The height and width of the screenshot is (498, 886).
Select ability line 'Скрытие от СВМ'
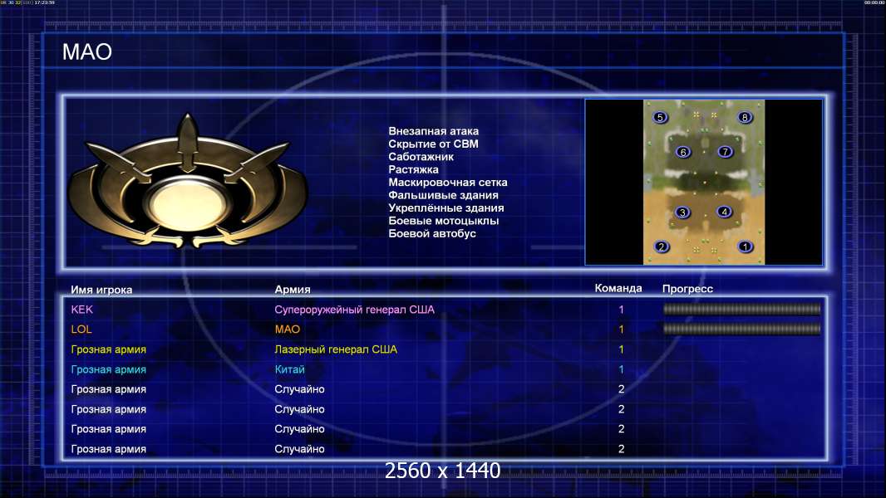click(x=433, y=144)
